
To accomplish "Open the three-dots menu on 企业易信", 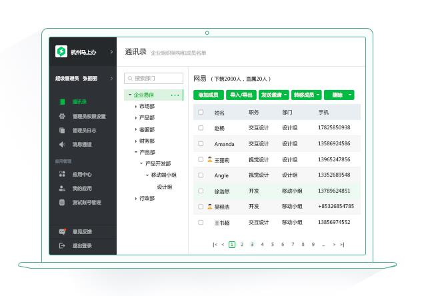I will tap(175, 95).
